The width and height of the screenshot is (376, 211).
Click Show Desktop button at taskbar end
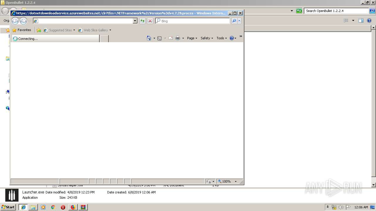[373, 207]
